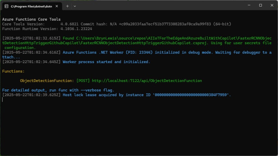Maximize the terminal window

(260, 5)
